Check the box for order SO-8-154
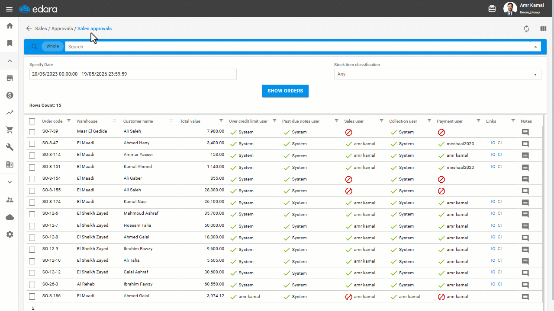Image resolution: width=554 pixels, height=311 pixels. [32, 179]
